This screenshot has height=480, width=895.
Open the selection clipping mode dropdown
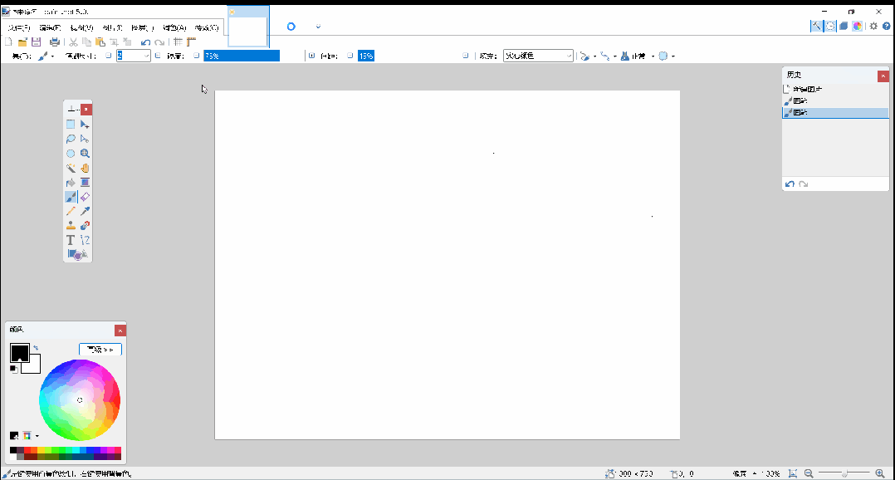(666, 56)
